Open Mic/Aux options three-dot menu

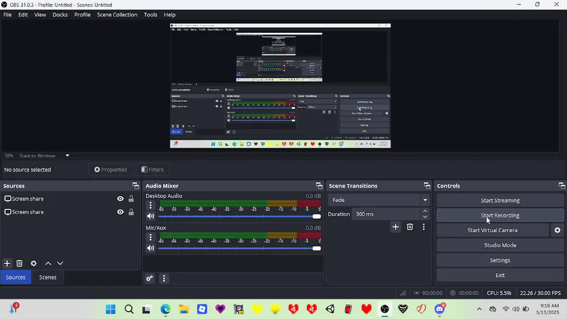point(151,237)
